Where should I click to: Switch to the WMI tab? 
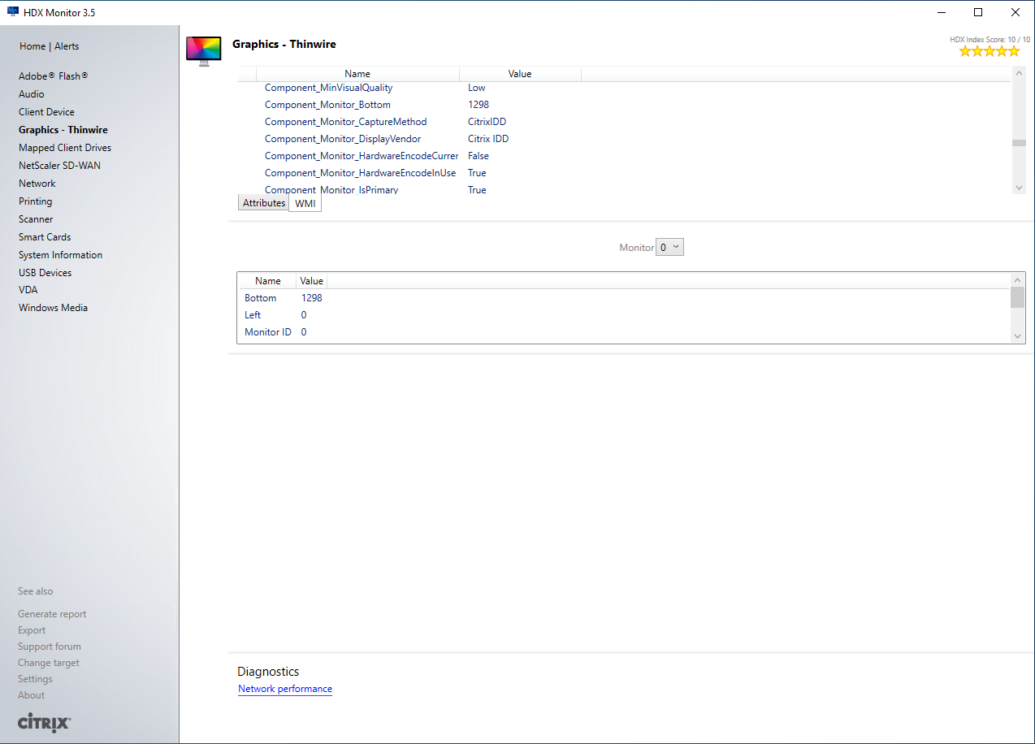305,204
